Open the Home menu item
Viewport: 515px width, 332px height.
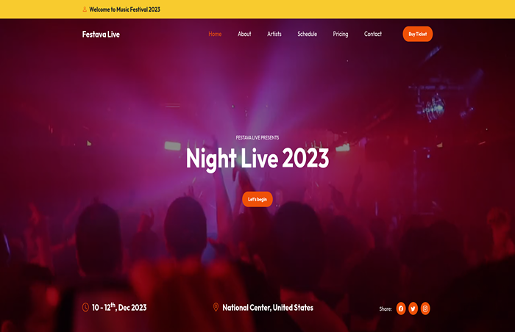[215, 34]
